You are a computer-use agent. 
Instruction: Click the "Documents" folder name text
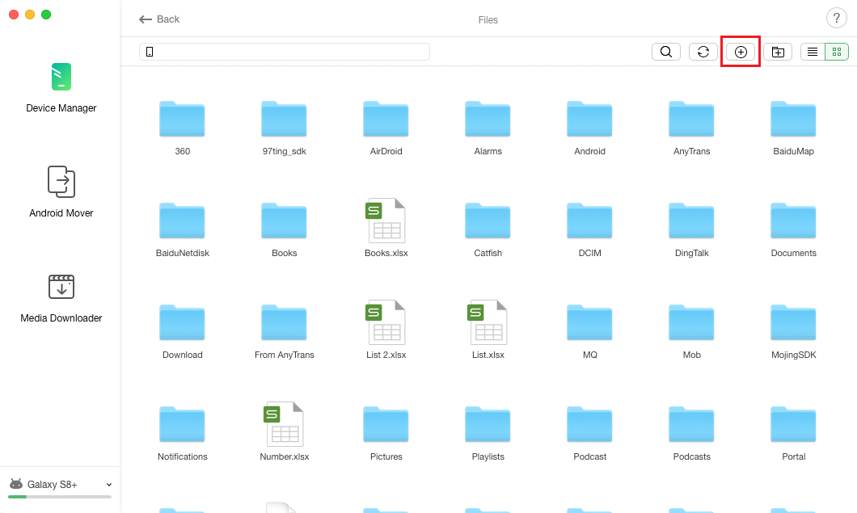coord(793,253)
